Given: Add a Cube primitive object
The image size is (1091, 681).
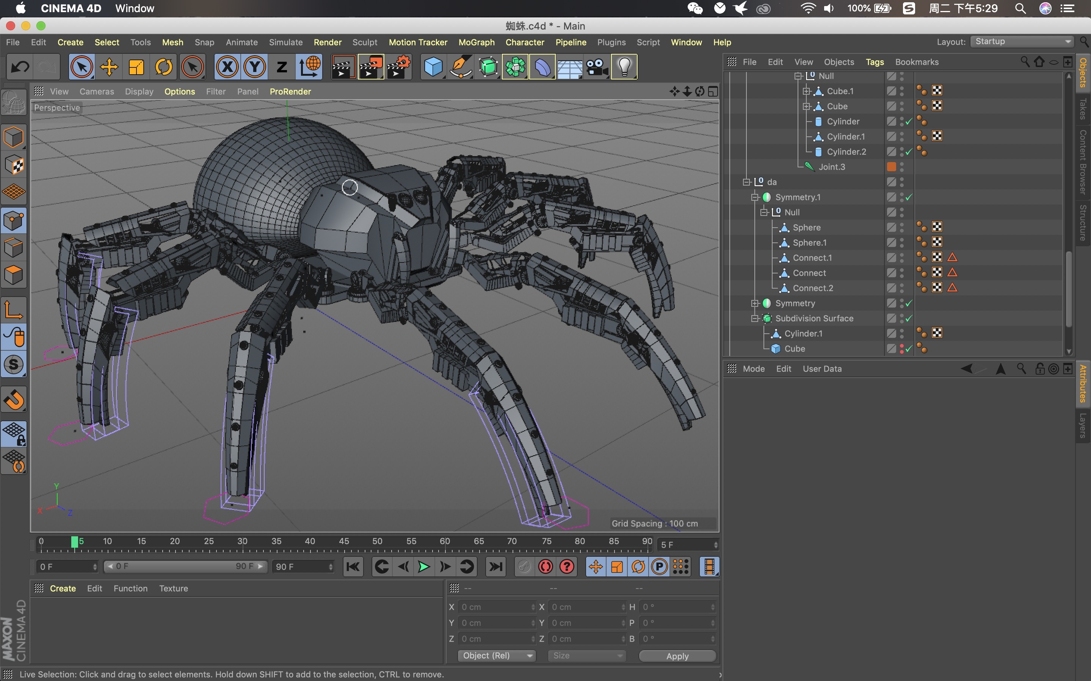Looking at the screenshot, I should tap(433, 67).
